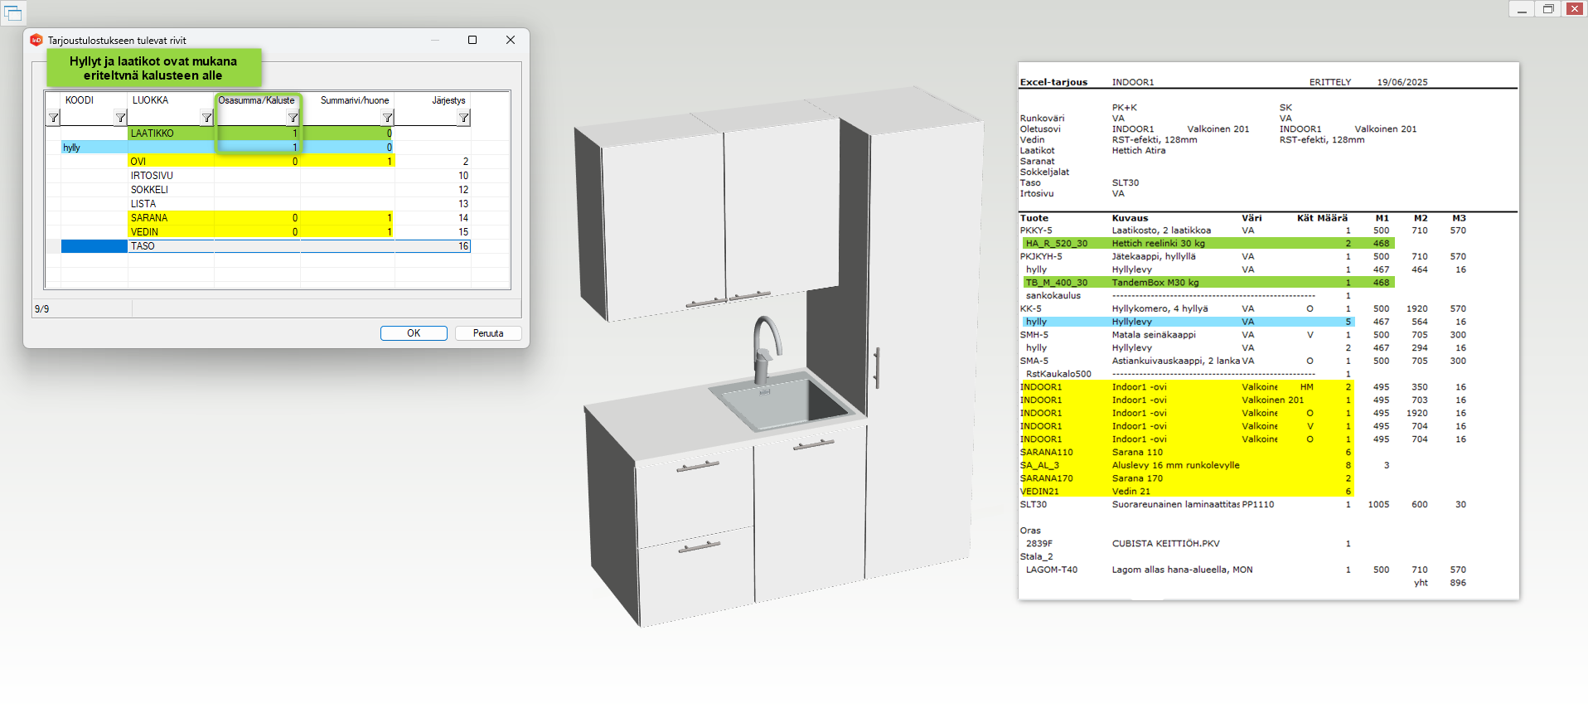The height and width of the screenshot is (713, 1588).
Task: Maximize the Tarjoustulostukseen tulevat rivit dialog
Action: coord(472,40)
